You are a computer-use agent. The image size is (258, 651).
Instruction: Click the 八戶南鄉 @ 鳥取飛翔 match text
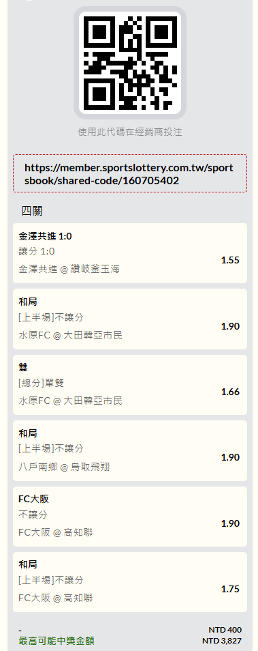tap(64, 467)
